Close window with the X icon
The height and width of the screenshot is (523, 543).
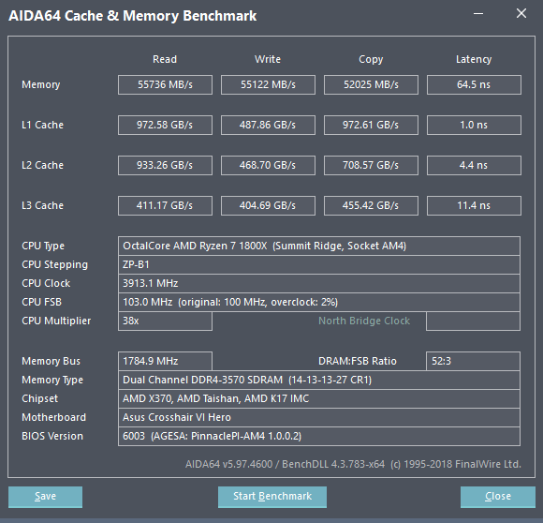click(521, 13)
